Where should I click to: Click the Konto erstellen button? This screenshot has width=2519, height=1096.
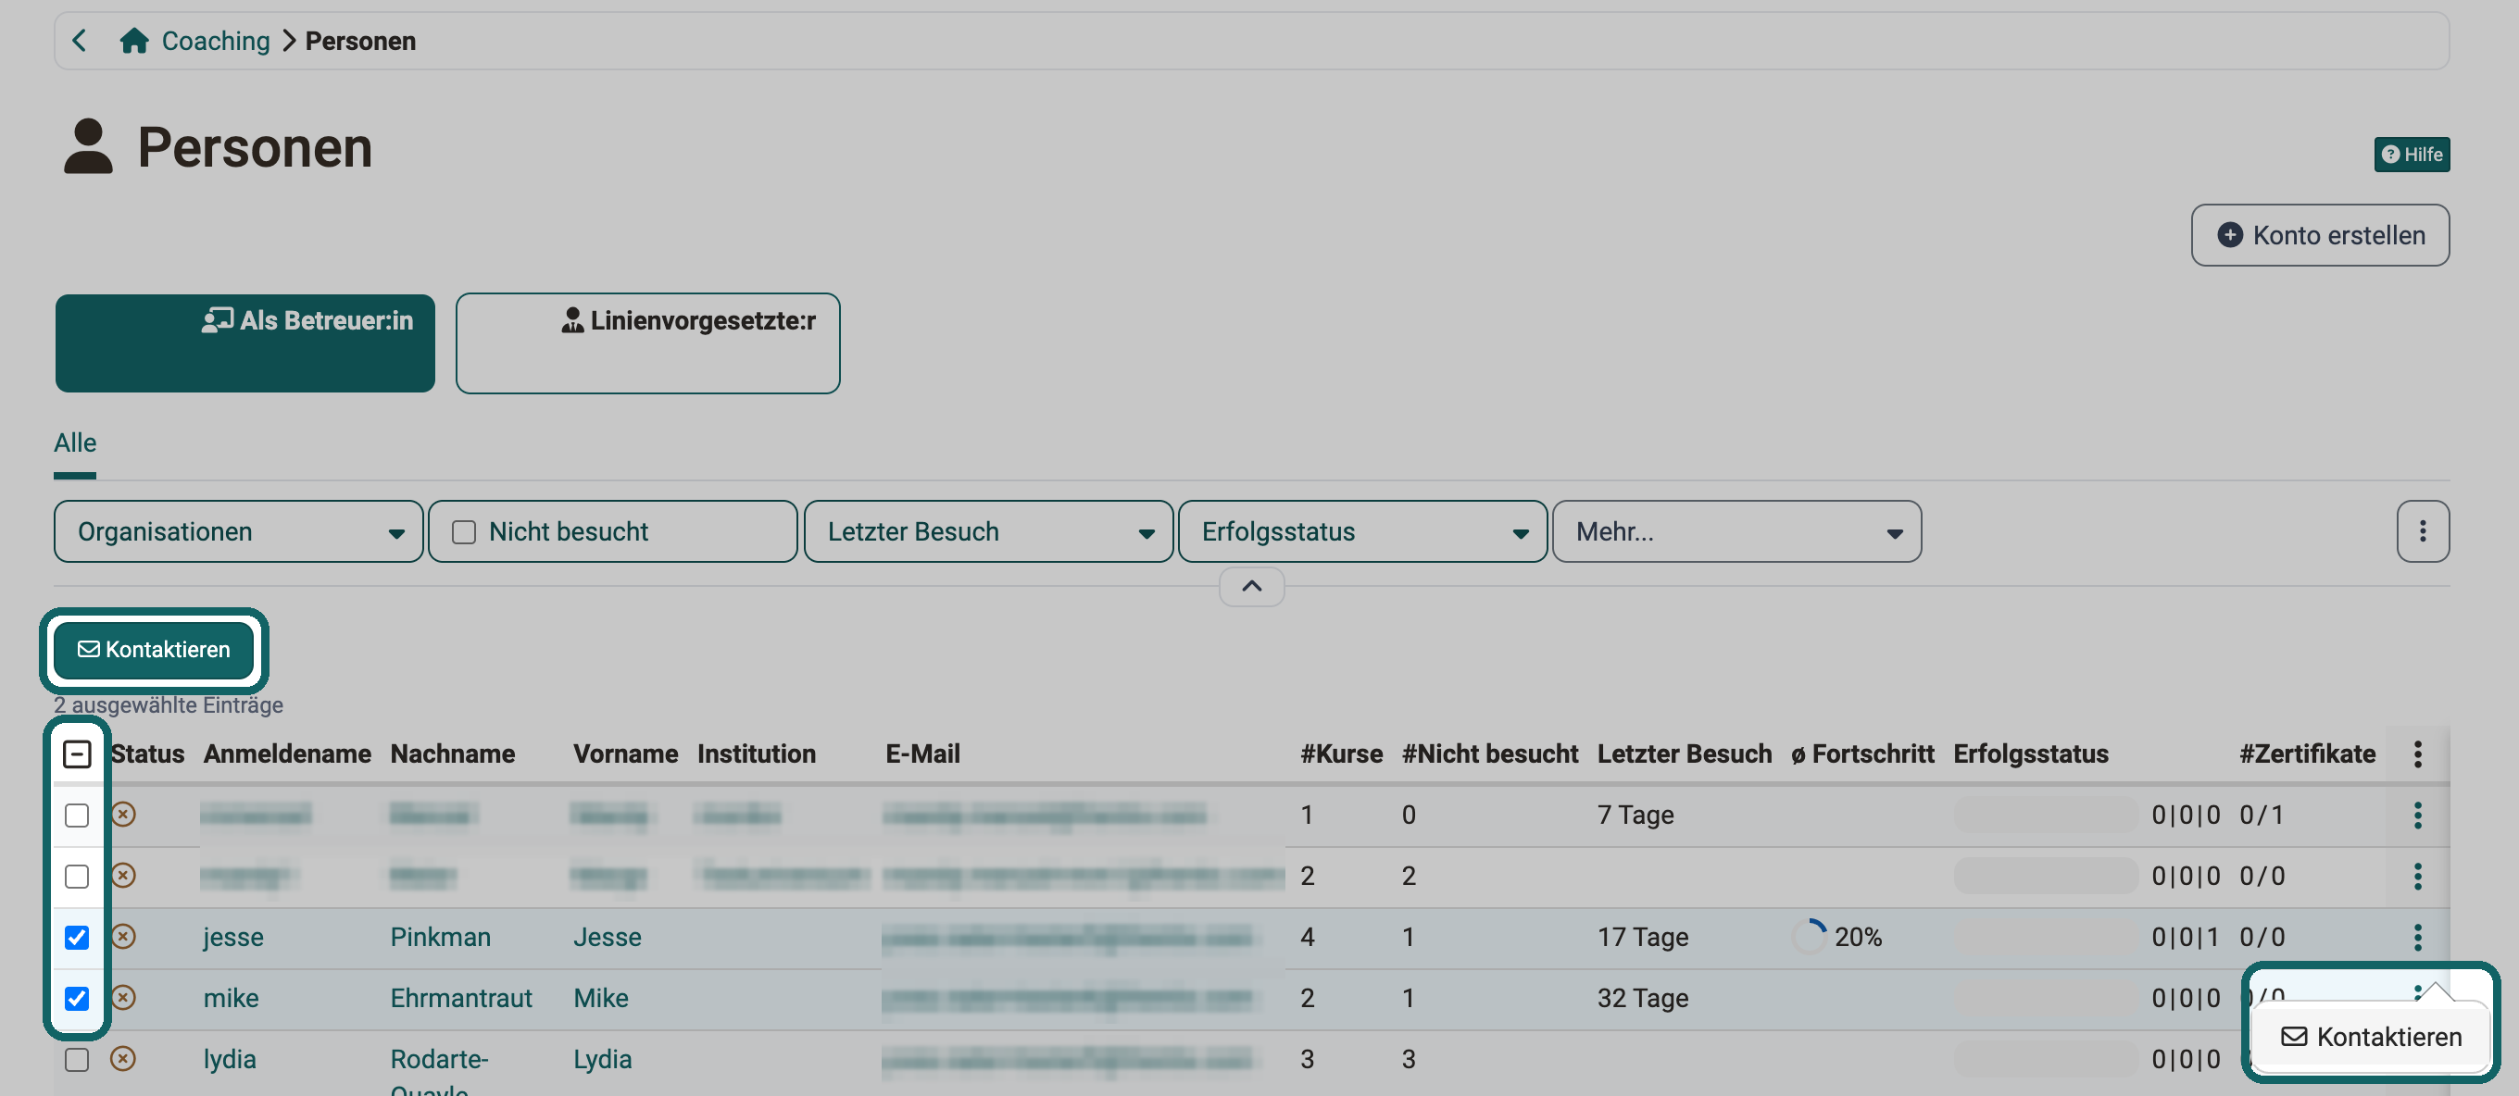(2319, 236)
